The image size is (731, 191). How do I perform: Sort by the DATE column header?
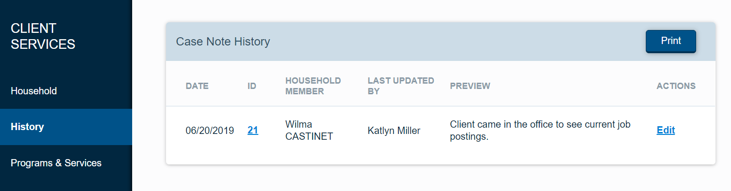197,86
